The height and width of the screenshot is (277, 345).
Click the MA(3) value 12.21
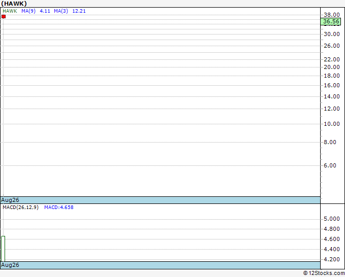click(79, 11)
